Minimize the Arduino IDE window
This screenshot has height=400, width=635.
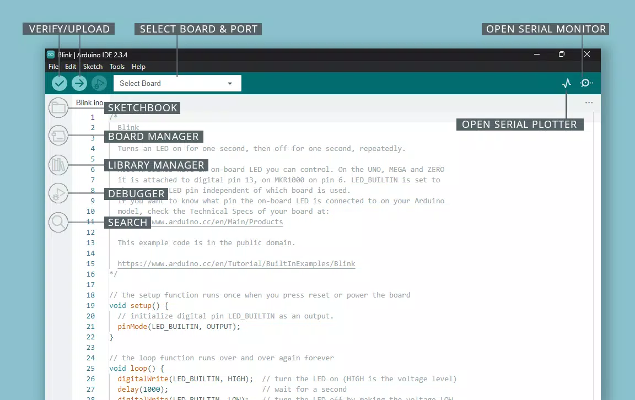point(536,54)
